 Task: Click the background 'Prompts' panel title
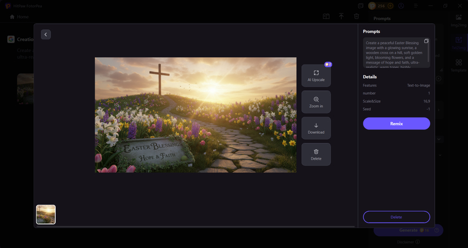(x=382, y=19)
